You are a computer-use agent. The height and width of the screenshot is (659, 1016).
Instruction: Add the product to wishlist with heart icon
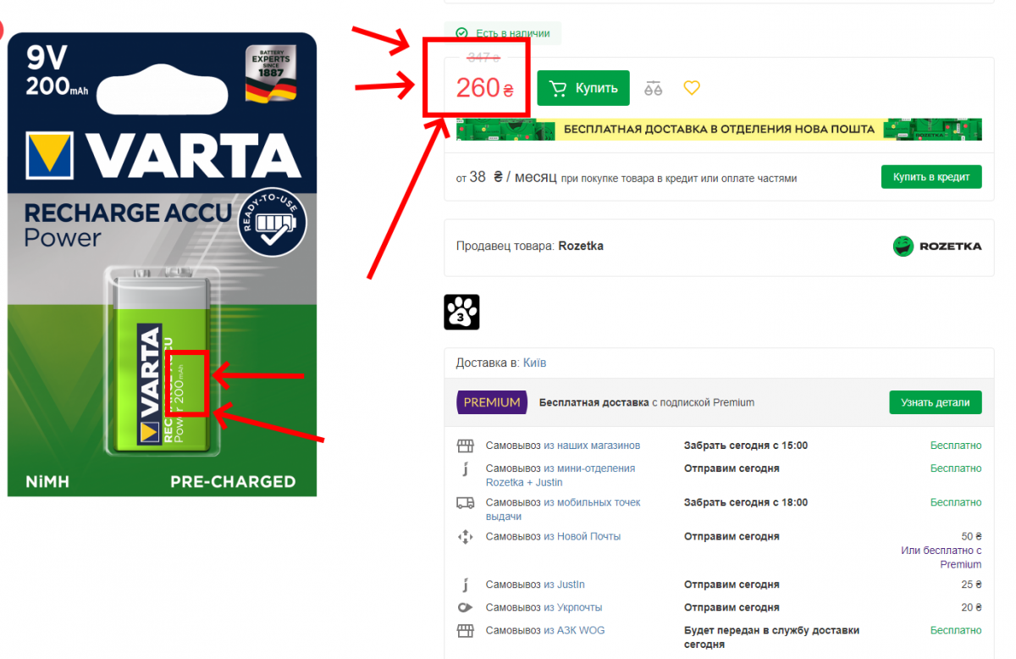coord(692,88)
